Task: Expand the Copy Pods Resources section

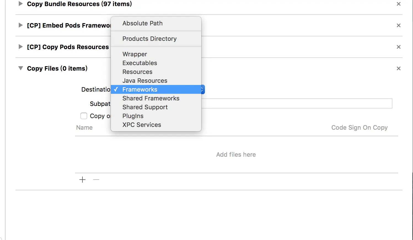Action: pyautogui.click(x=21, y=47)
